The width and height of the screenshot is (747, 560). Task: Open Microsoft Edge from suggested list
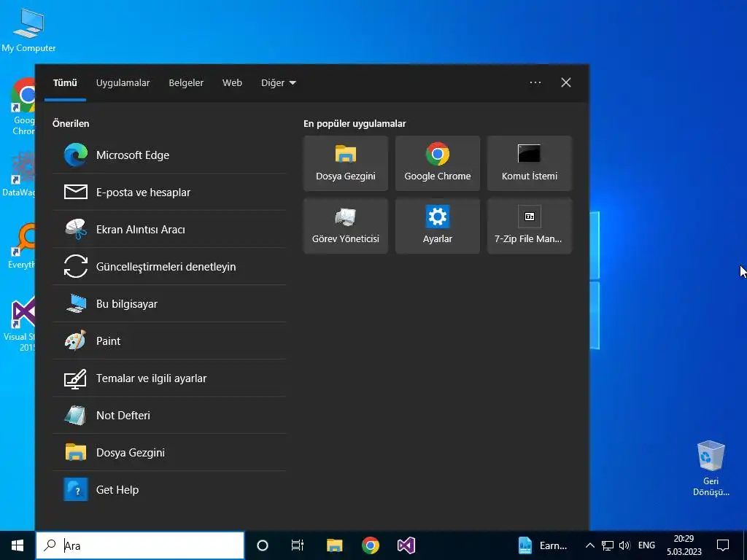point(169,155)
